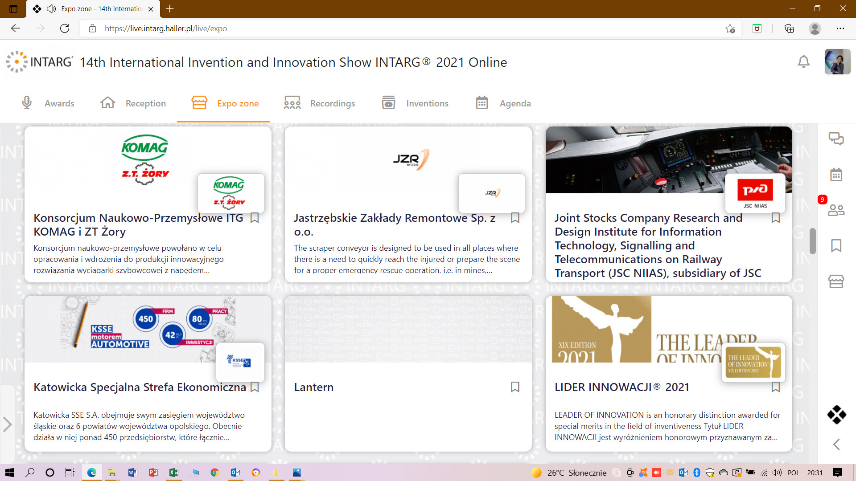Screen dimensions: 856x481
Task: Open the expo stand icon in sidebar
Action: tap(836, 281)
